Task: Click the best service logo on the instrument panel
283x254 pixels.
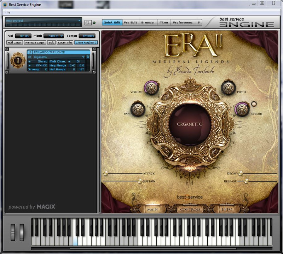Action: (x=190, y=197)
